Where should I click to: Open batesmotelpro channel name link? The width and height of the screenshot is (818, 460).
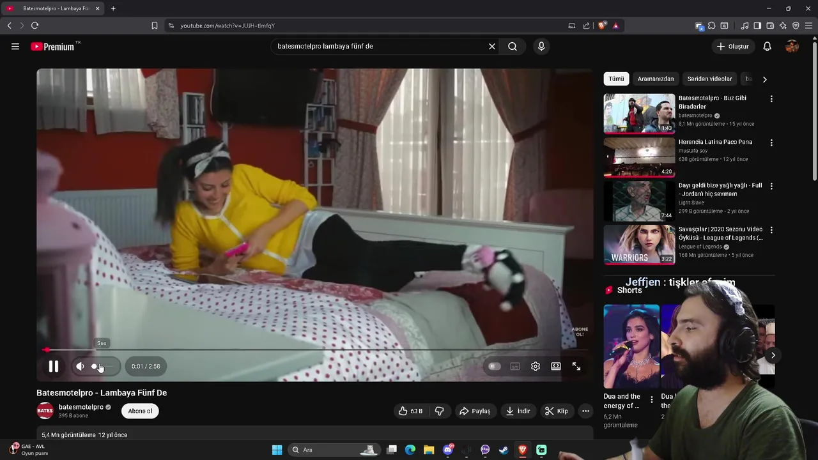(81, 407)
